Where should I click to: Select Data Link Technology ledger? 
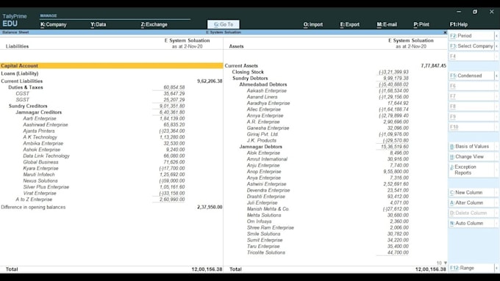click(46, 156)
